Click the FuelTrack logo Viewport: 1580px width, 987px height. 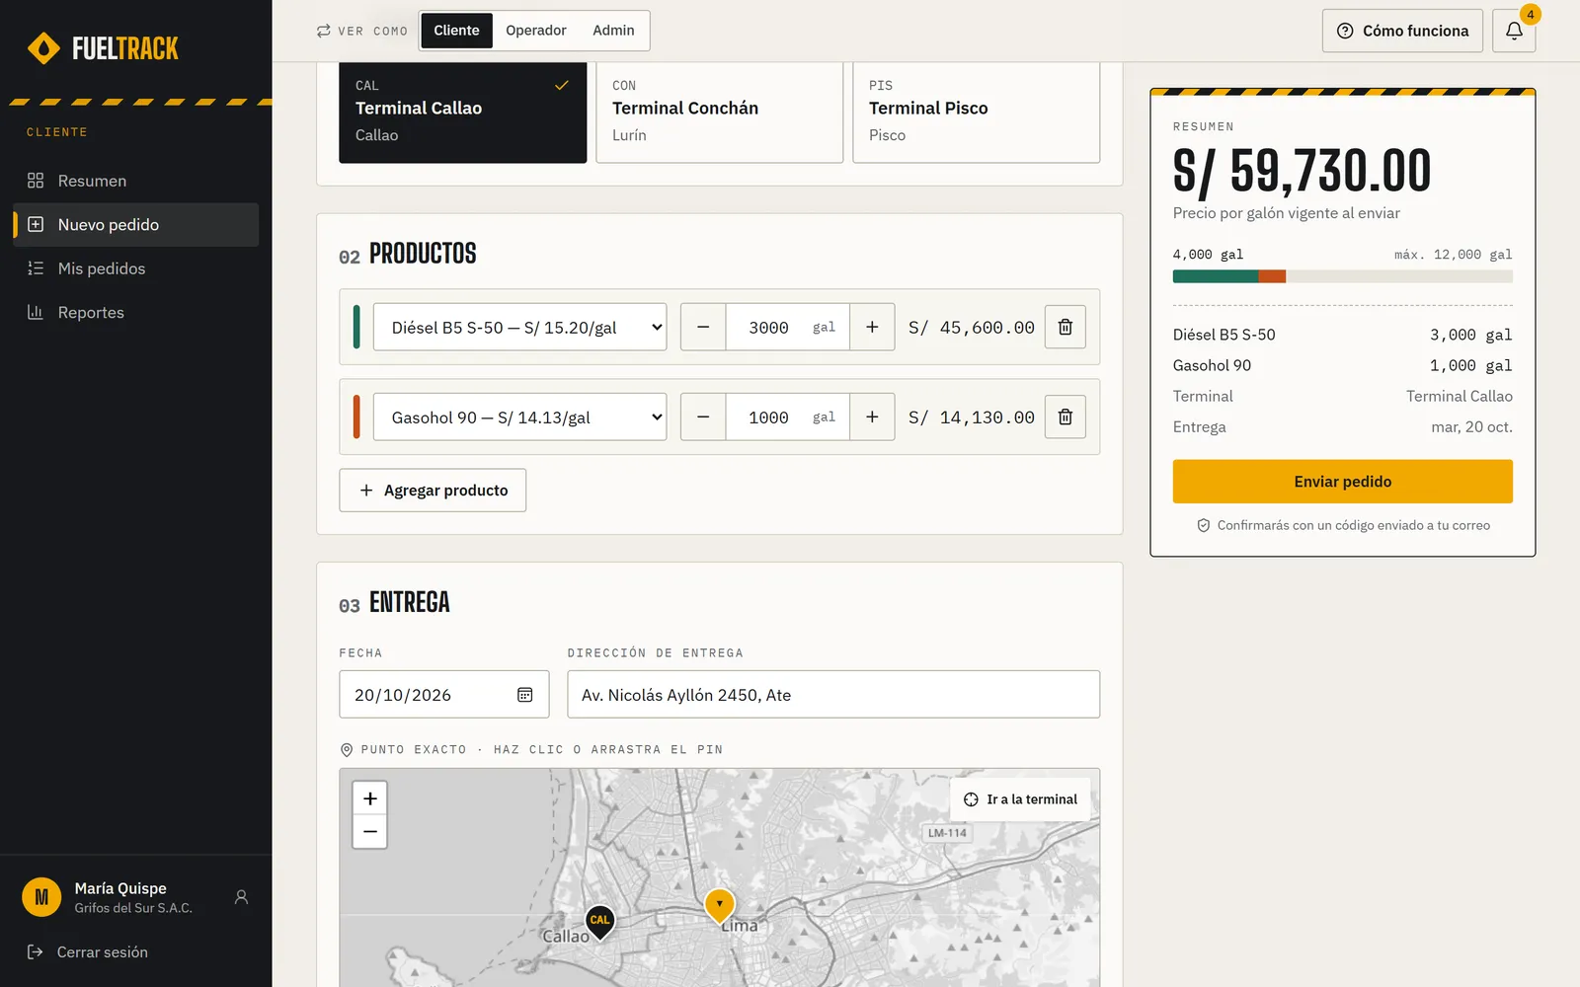(103, 48)
